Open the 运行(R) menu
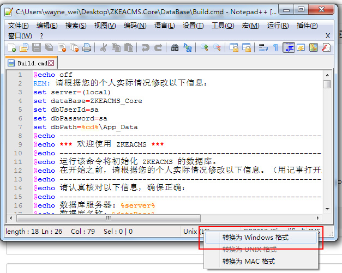This screenshot has width=342, height=273. (x=278, y=26)
